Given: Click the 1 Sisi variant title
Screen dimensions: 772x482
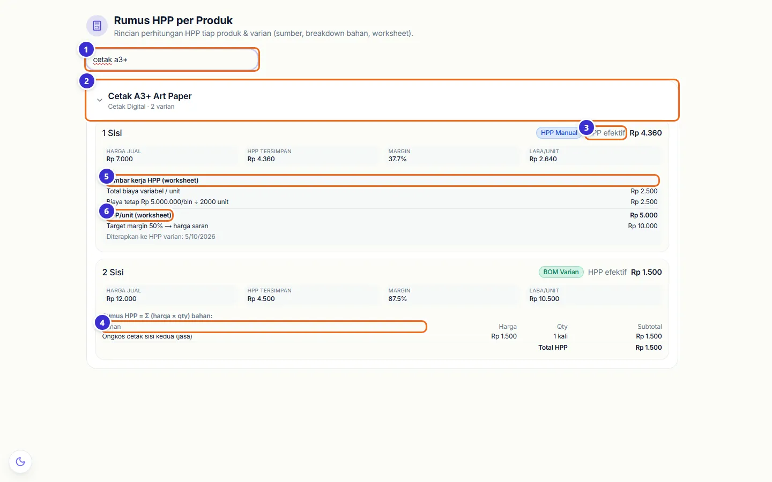Looking at the screenshot, I should point(112,133).
